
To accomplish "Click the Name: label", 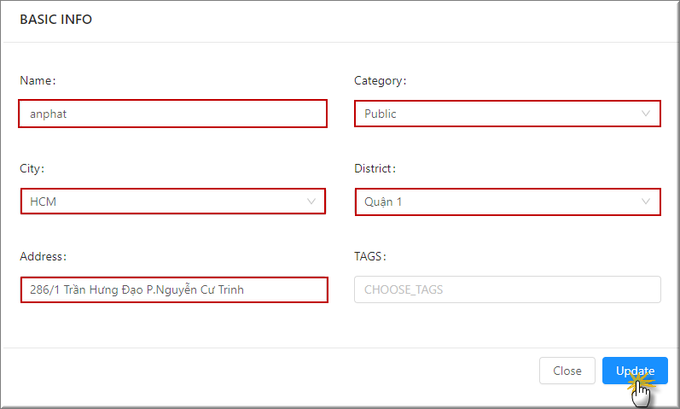I will pyautogui.click(x=38, y=81).
